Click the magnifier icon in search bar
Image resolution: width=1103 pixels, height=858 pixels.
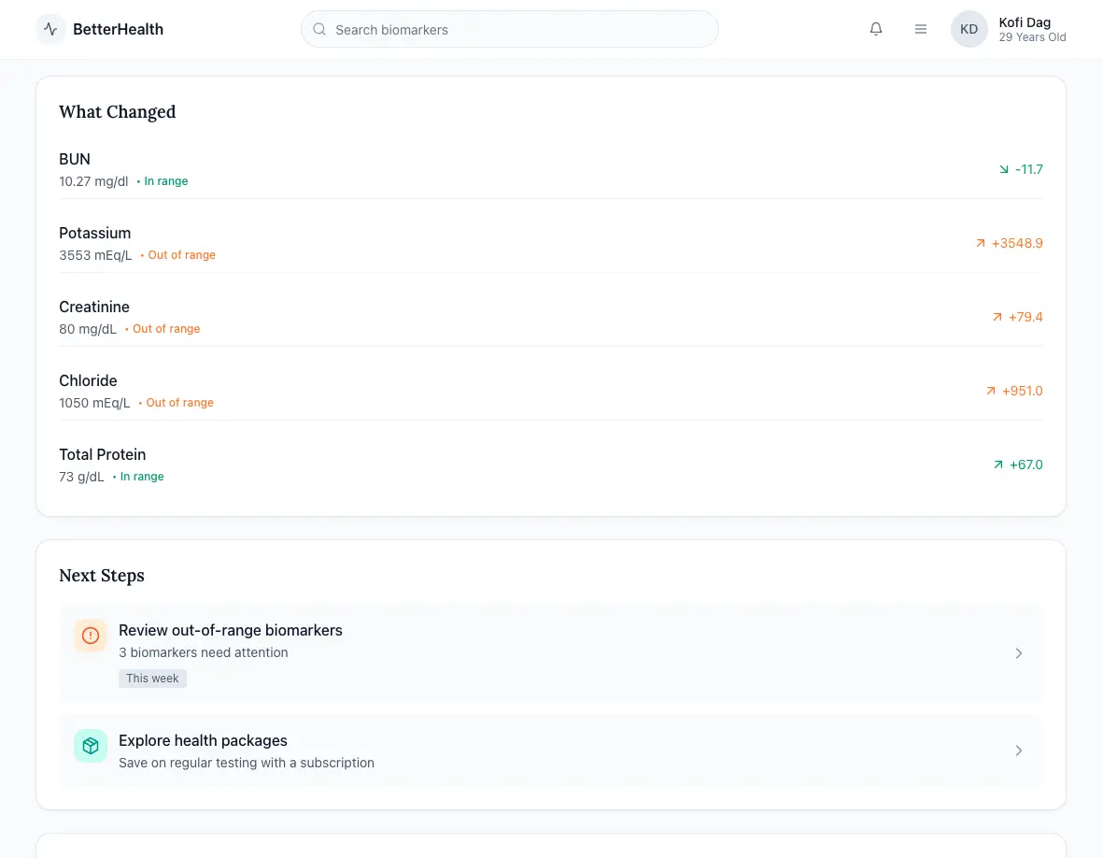[x=319, y=29]
